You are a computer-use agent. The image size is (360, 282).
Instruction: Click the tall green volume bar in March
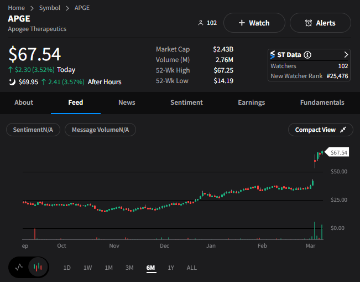315,230
